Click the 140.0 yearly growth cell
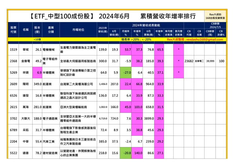Viewport: 234px width, 165px height. tap(137, 153)
